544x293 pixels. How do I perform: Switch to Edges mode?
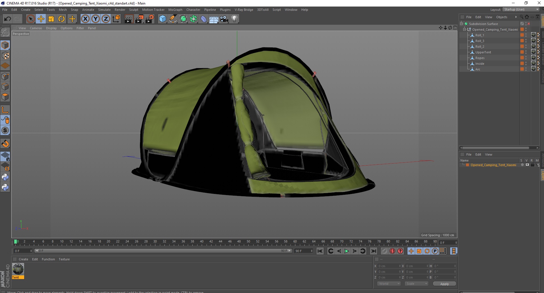[5, 87]
